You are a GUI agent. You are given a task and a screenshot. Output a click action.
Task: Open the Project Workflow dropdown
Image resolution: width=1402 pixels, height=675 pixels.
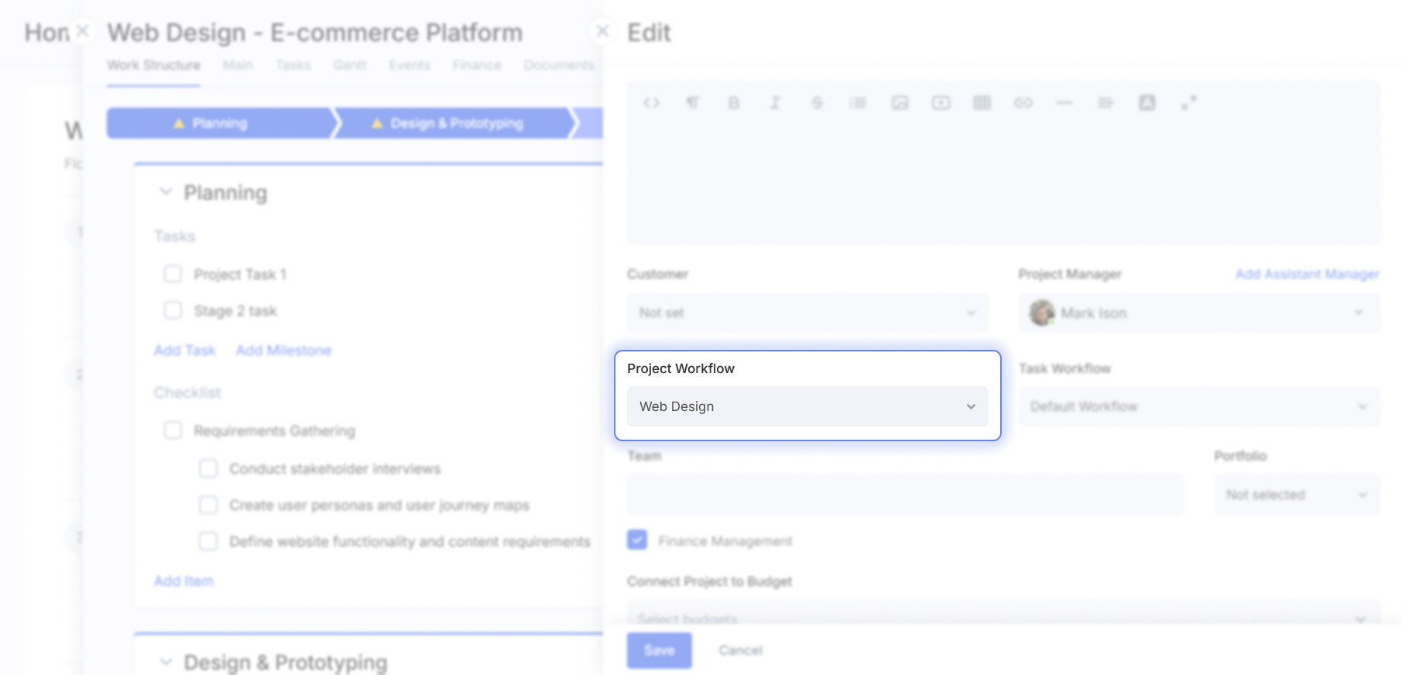click(807, 406)
